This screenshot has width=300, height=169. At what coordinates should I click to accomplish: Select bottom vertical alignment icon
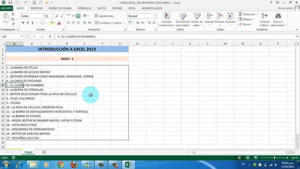click(78, 16)
